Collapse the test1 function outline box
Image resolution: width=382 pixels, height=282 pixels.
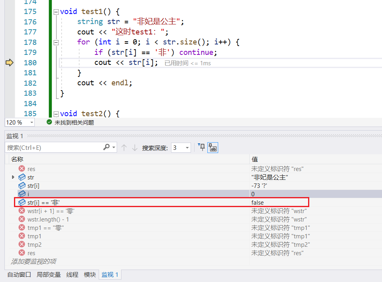pyautogui.click(x=56, y=12)
